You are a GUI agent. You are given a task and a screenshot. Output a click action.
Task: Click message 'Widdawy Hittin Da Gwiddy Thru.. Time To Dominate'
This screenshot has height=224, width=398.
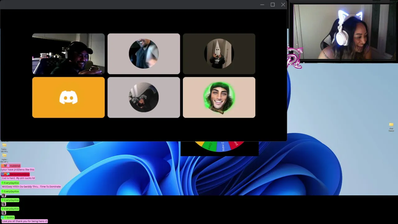[x=31, y=187]
